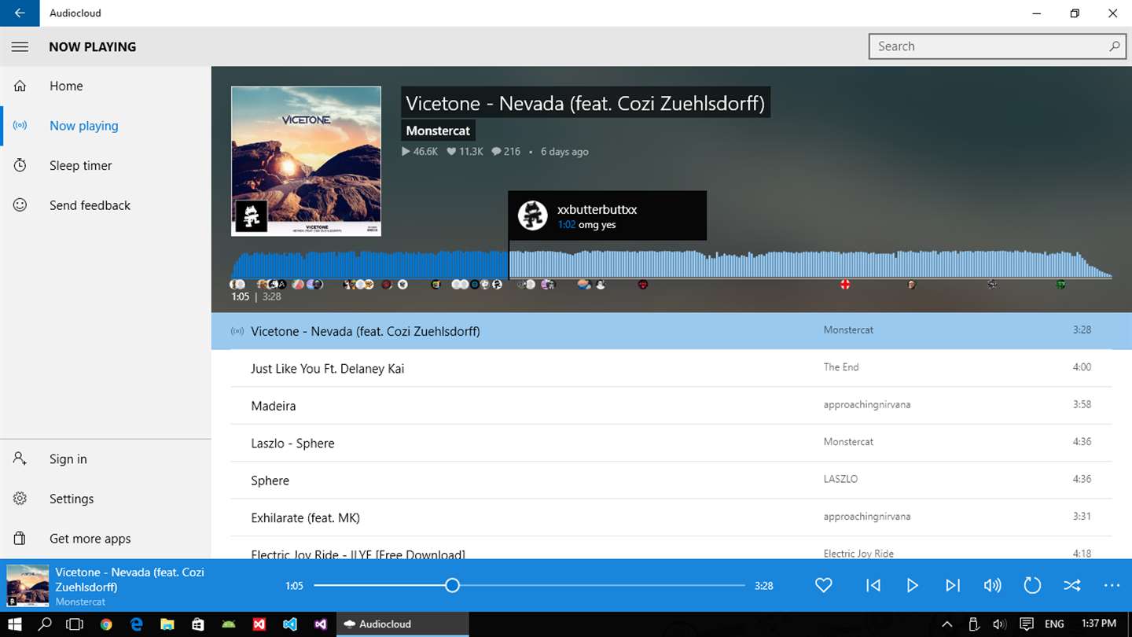The height and width of the screenshot is (637, 1132).
Task: Open the volume control
Action: click(993, 585)
